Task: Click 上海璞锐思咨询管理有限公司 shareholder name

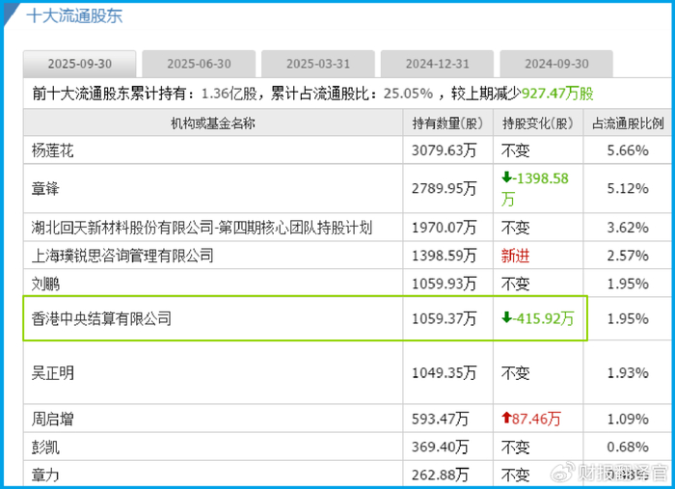Action: tap(121, 256)
